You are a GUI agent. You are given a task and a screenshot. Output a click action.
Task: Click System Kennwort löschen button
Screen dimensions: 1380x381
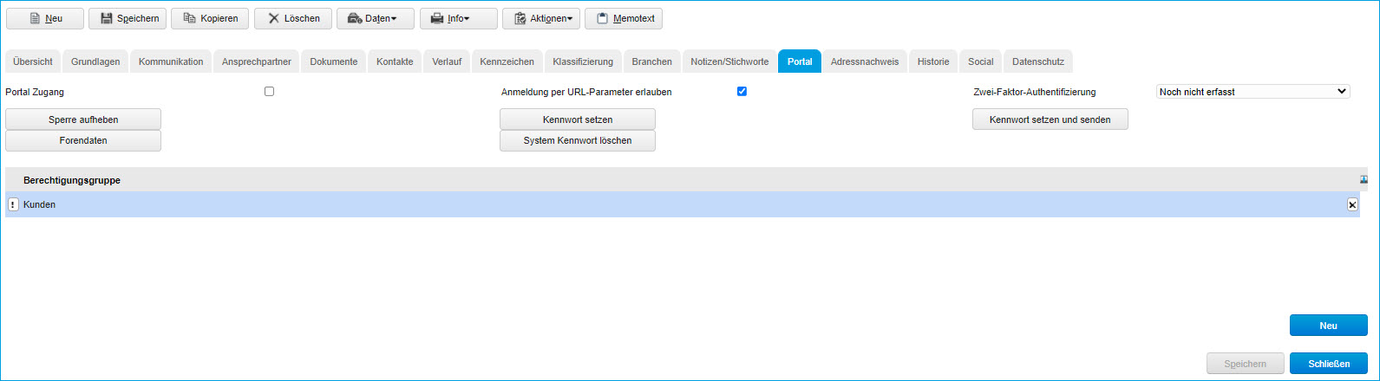tap(578, 140)
